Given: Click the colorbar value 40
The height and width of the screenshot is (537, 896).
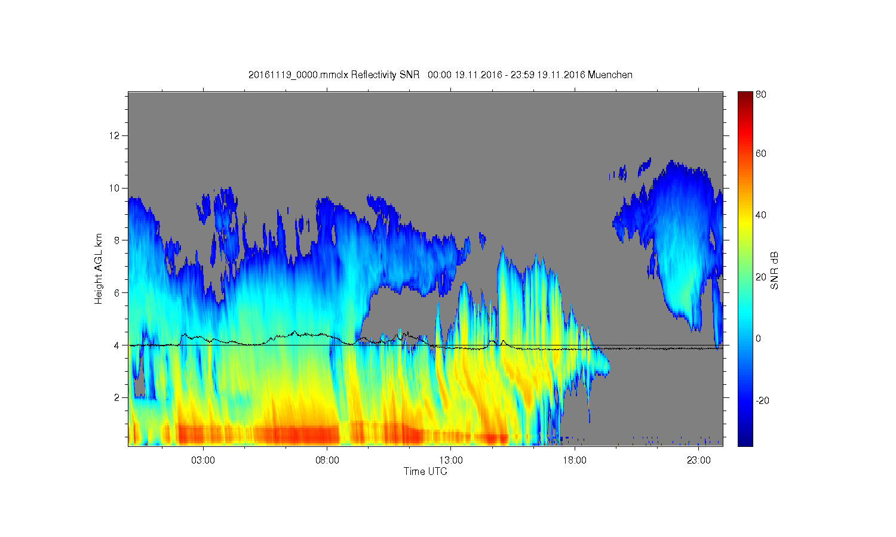Looking at the screenshot, I should pos(761,215).
